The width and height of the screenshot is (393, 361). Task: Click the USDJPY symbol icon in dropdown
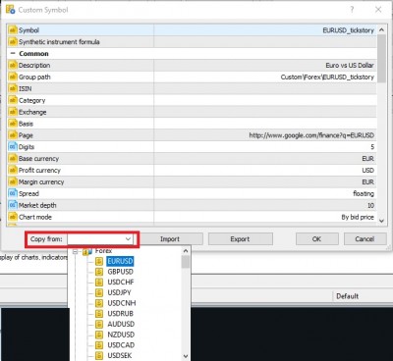[x=99, y=292]
